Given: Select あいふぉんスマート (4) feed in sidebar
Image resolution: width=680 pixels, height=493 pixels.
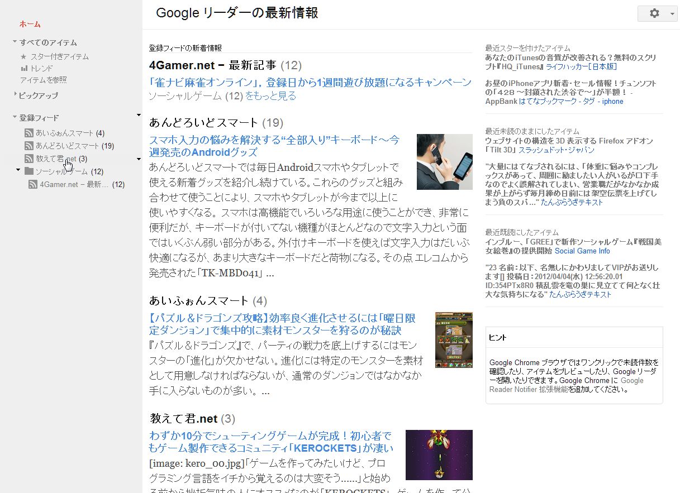Looking at the screenshot, I should coord(70,133).
